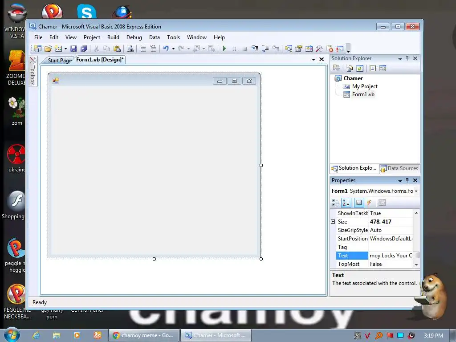Expand the Size property row
This screenshot has width=456, height=342.
pos(333,222)
